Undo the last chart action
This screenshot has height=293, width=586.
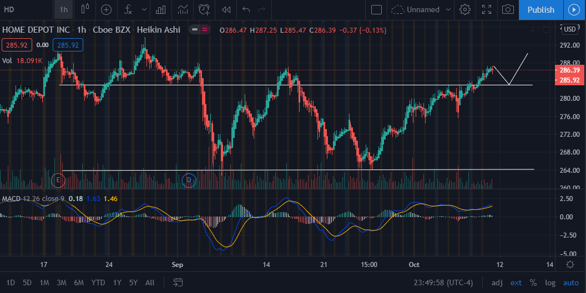(x=245, y=10)
